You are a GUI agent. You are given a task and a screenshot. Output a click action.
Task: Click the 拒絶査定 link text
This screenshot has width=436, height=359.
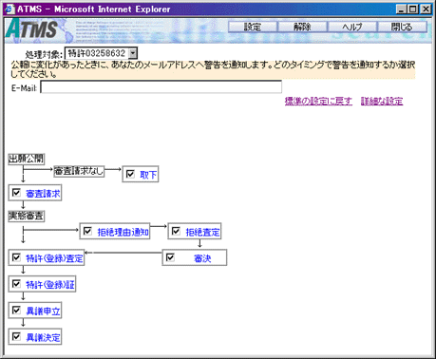click(202, 232)
